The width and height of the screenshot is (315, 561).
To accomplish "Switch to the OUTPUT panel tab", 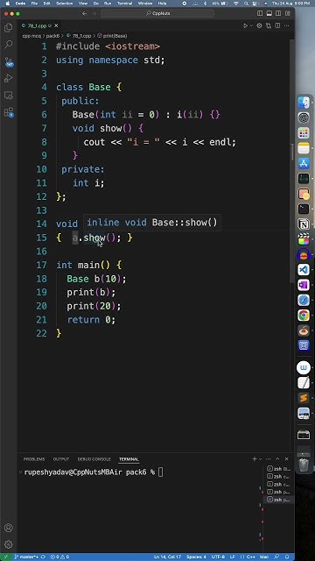I will tap(61, 459).
